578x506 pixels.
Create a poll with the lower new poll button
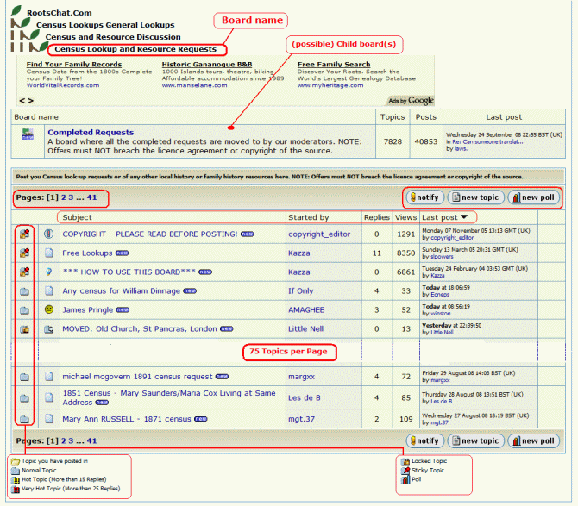(x=534, y=441)
